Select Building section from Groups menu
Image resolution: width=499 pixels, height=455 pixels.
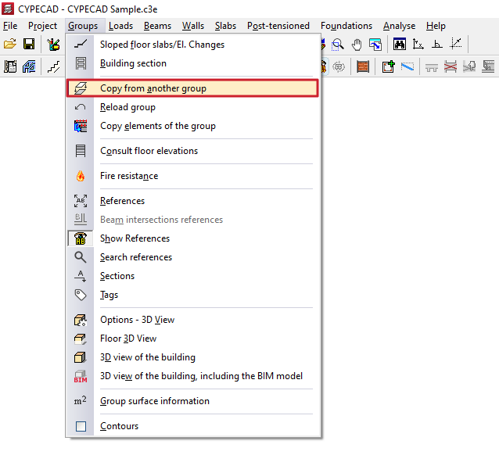tap(193, 63)
